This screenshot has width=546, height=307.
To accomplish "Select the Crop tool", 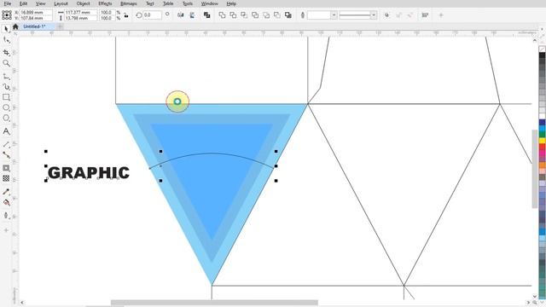I will [6, 52].
